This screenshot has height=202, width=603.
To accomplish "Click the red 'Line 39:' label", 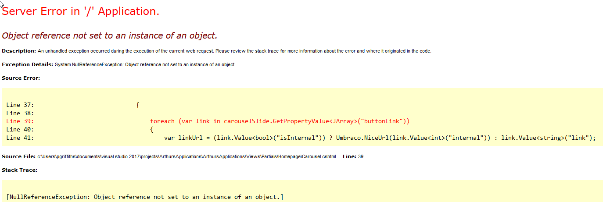I will tap(20, 121).
